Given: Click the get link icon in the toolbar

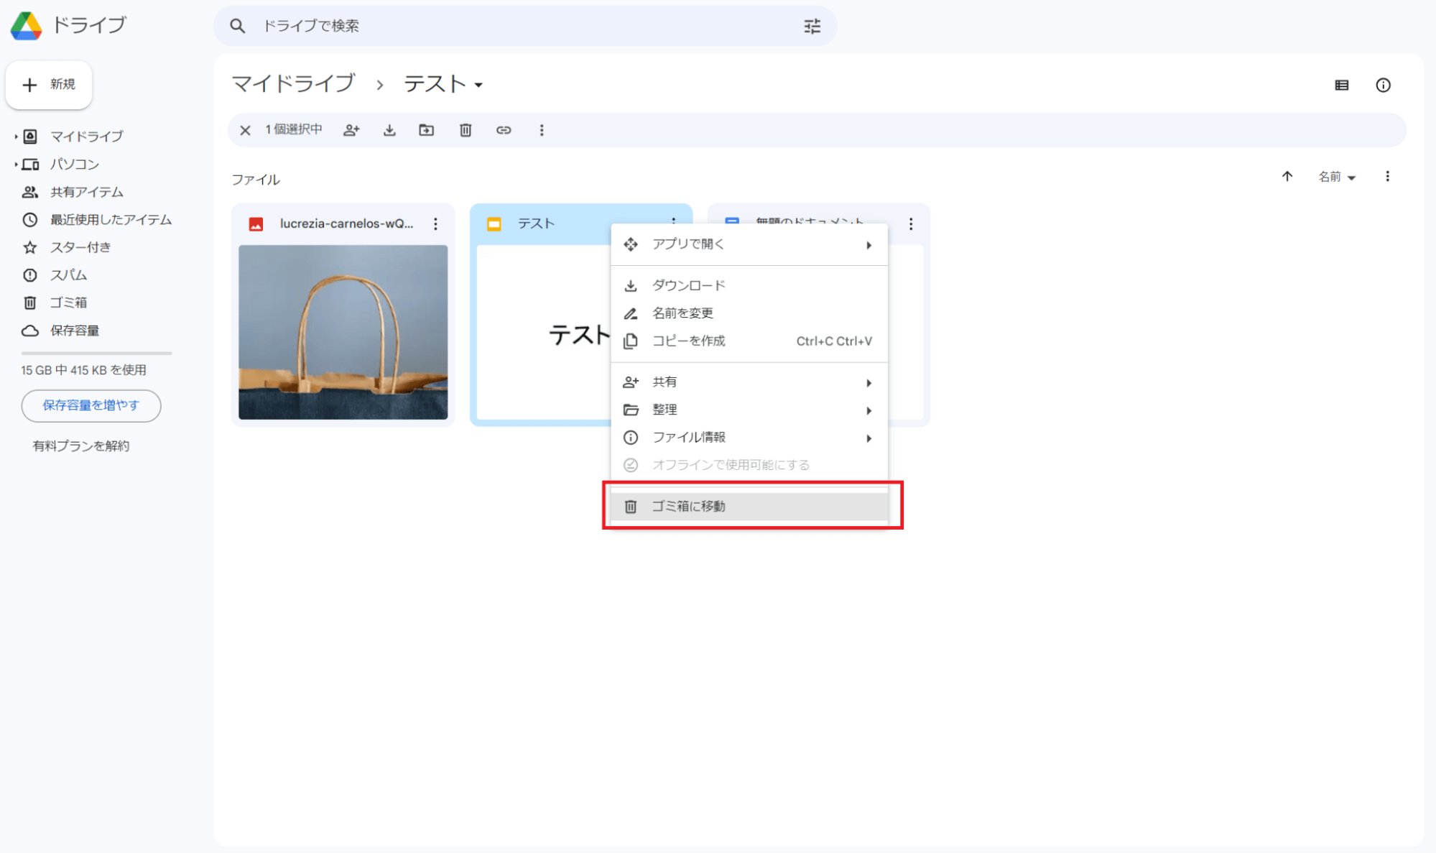Looking at the screenshot, I should point(504,130).
